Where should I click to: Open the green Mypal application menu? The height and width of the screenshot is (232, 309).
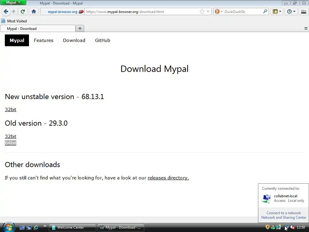pyautogui.click(x=13, y=2)
